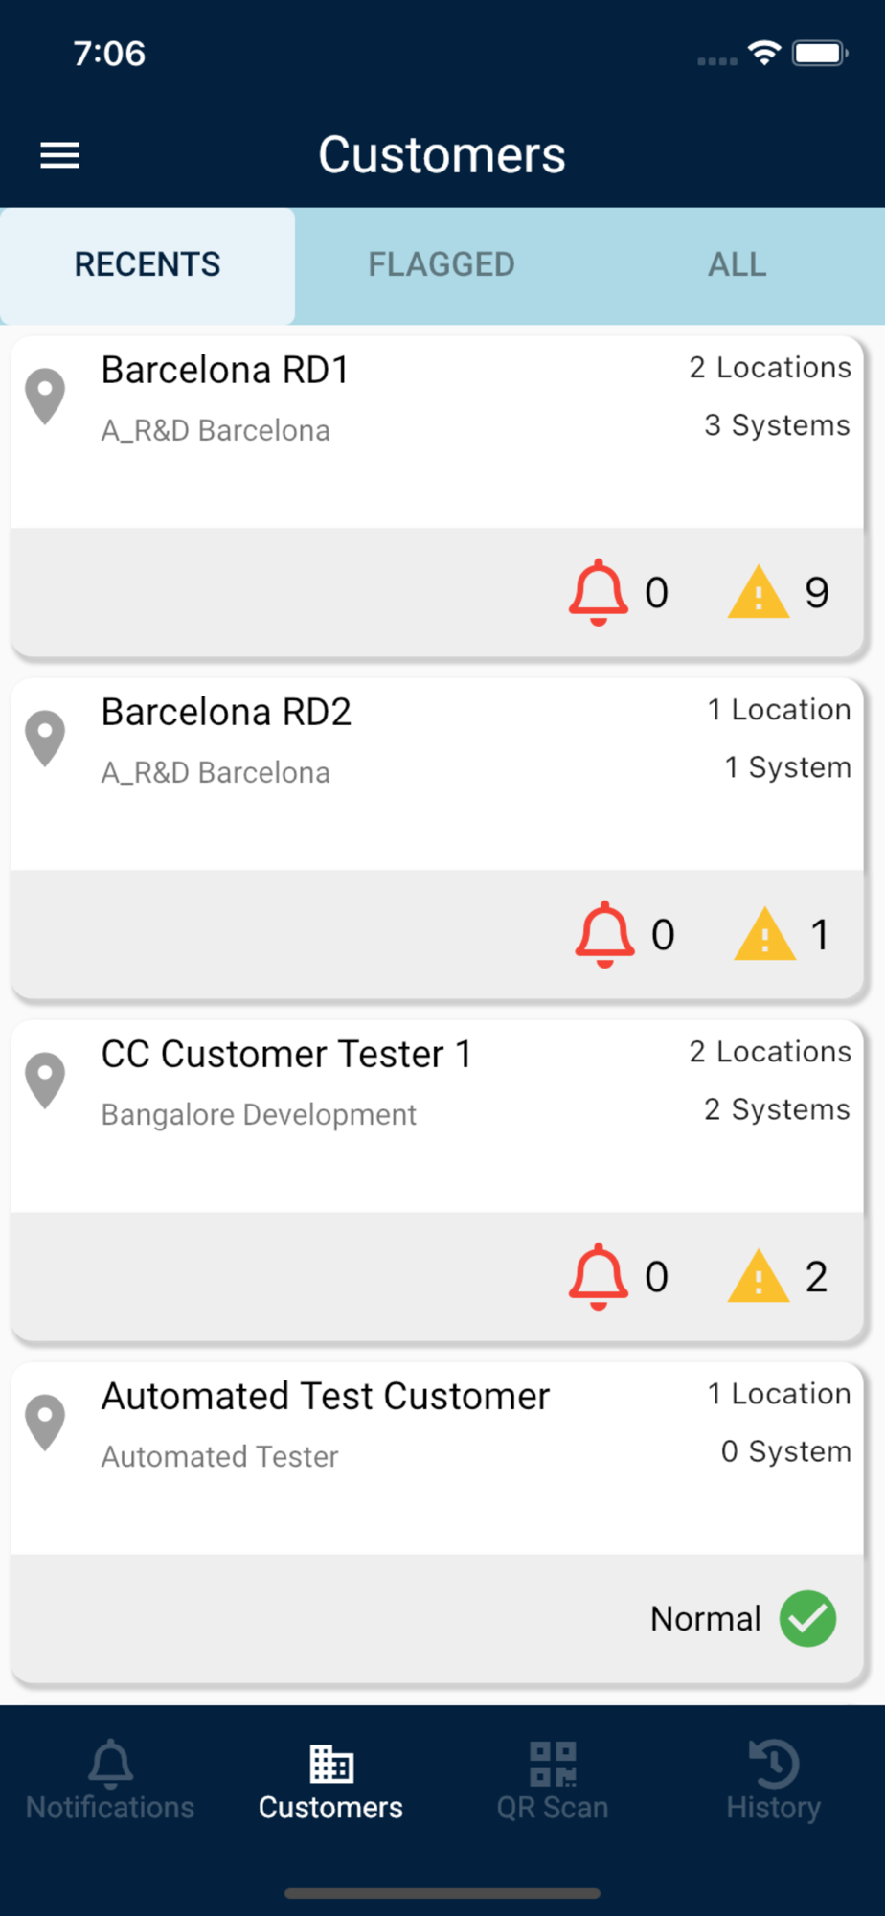Image resolution: width=885 pixels, height=1916 pixels.
Task: Tap the warning triangle for CC Customer Tester 1
Action: [759, 1276]
